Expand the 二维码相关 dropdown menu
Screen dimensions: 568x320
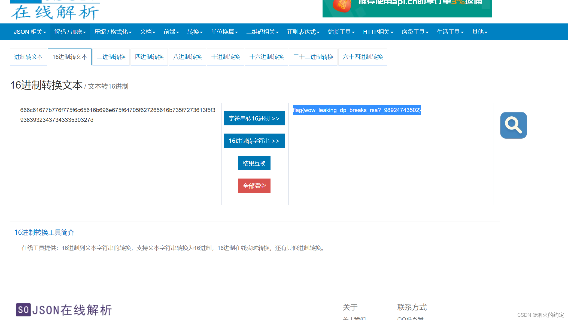(263, 32)
